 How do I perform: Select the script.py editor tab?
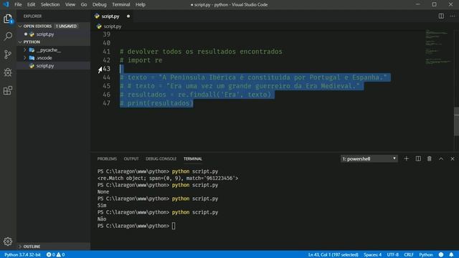coord(113,16)
